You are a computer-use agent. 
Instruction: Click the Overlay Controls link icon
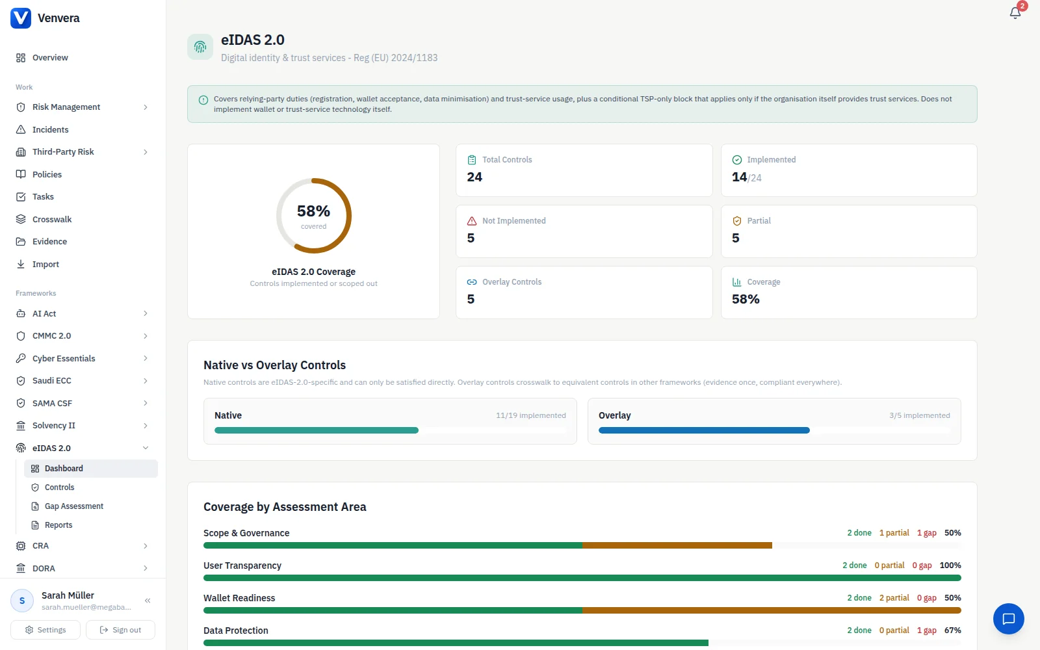[x=472, y=282]
